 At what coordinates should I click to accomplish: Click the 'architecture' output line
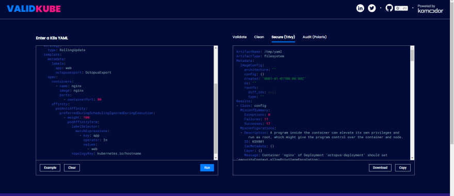coord(260,70)
